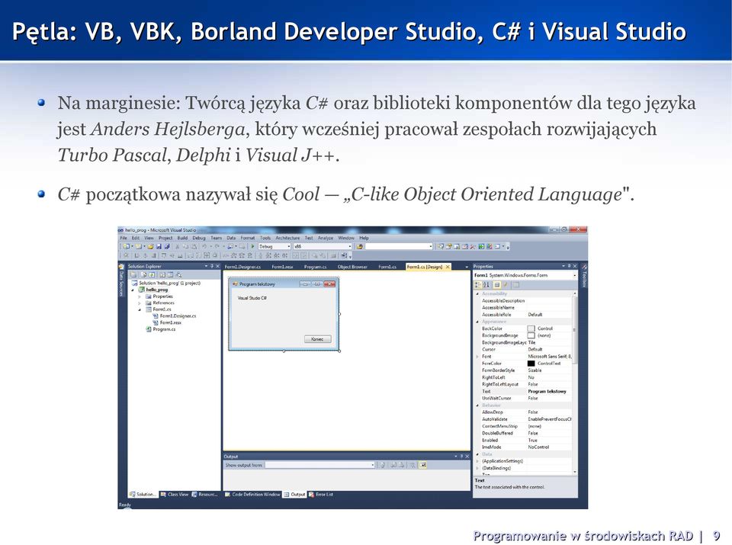Collapse the Appearance category in Properties
This screenshot has width=732, height=545.
click(x=477, y=322)
